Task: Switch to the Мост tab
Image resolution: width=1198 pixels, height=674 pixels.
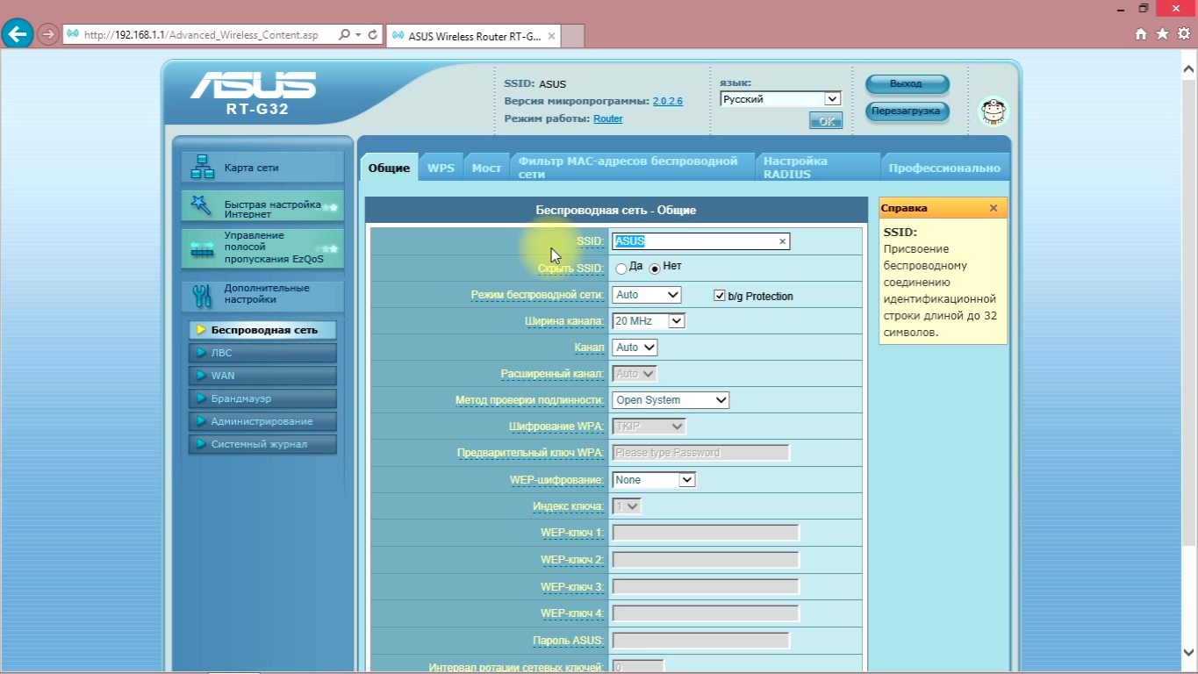Action: tap(486, 168)
